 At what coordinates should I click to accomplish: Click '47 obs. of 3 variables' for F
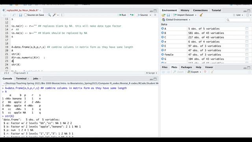coord(205,50)
